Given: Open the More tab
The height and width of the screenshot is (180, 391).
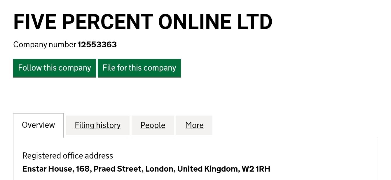Looking at the screenshot, I should click(194, 125).
